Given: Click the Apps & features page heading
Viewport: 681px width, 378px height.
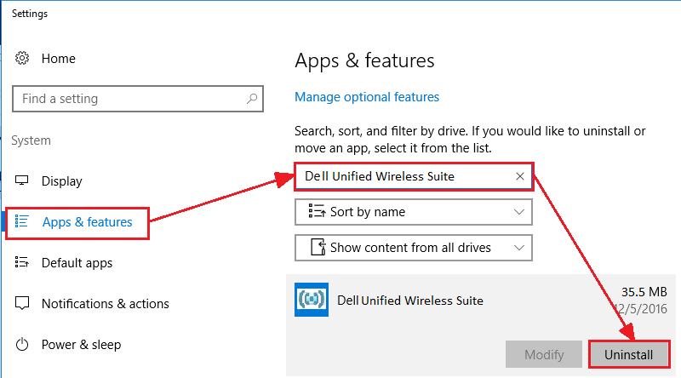Looking at the screenshot, I should tap(364, 60).
